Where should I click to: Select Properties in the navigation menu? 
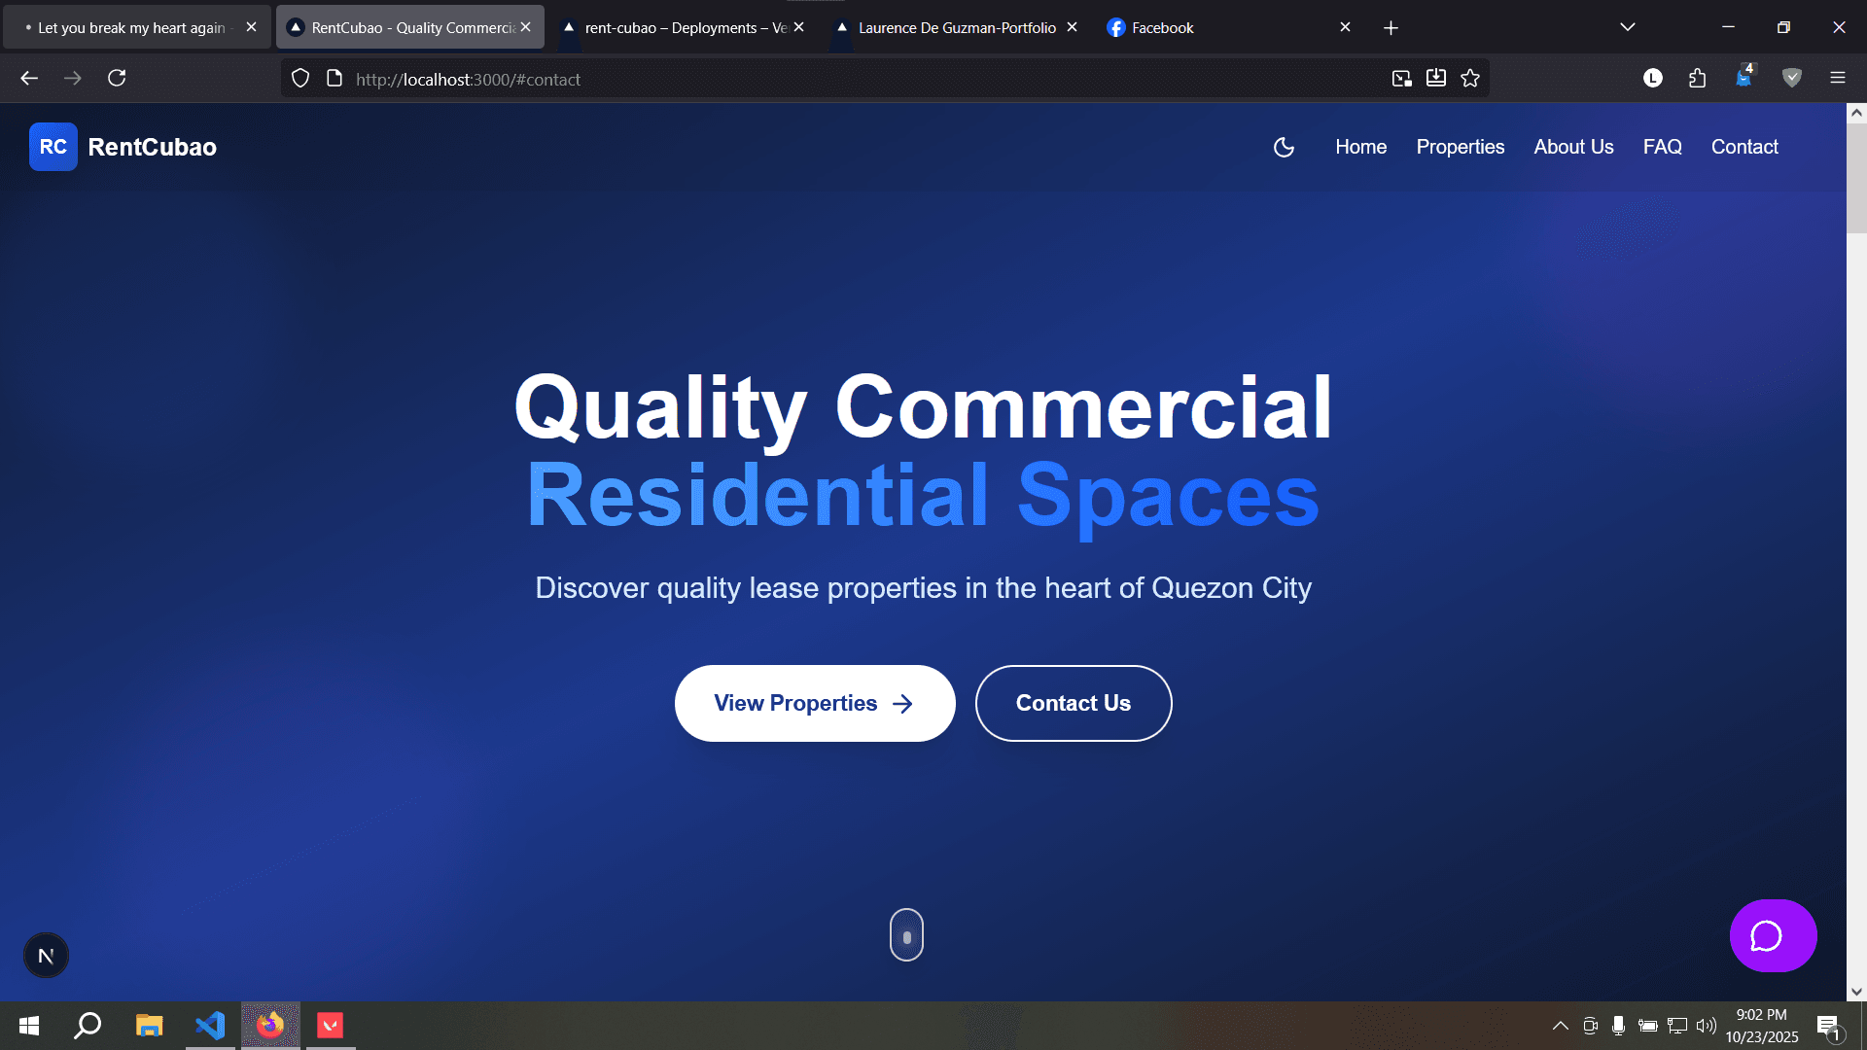pos(1460,147)
